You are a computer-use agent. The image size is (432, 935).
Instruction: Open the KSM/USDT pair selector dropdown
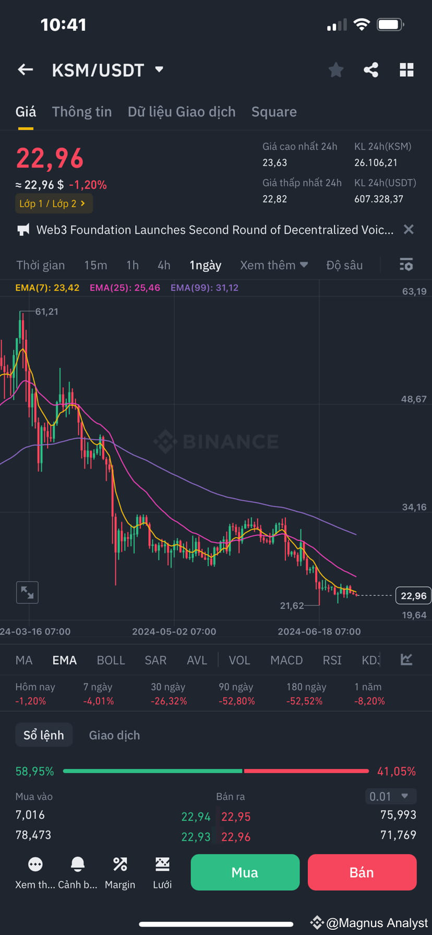click(108, 70)
